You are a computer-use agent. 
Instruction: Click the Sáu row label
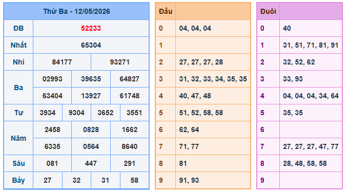(x=18, y=164)
